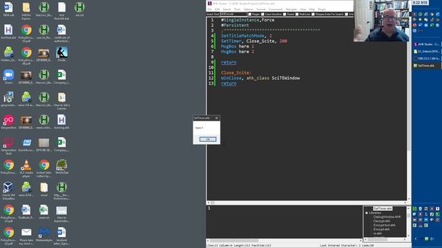Open the Genymotion desktop shortcut

pos(8,122)
